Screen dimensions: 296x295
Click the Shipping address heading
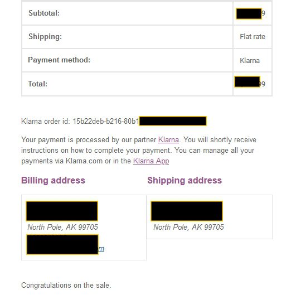click(x=185, y=180)
